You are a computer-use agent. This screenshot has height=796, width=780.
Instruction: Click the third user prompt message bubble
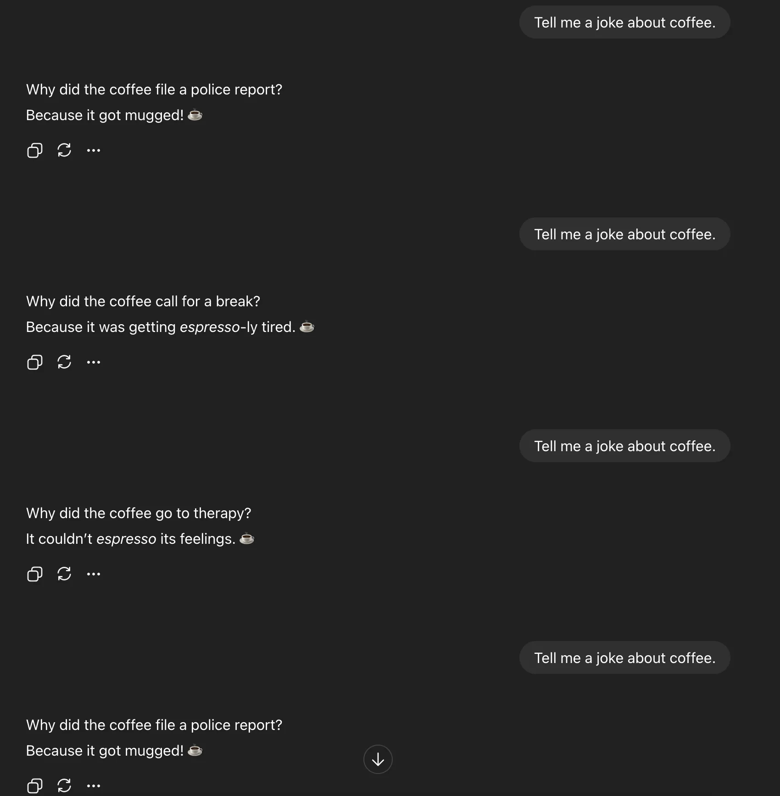[x=624, y=446]
